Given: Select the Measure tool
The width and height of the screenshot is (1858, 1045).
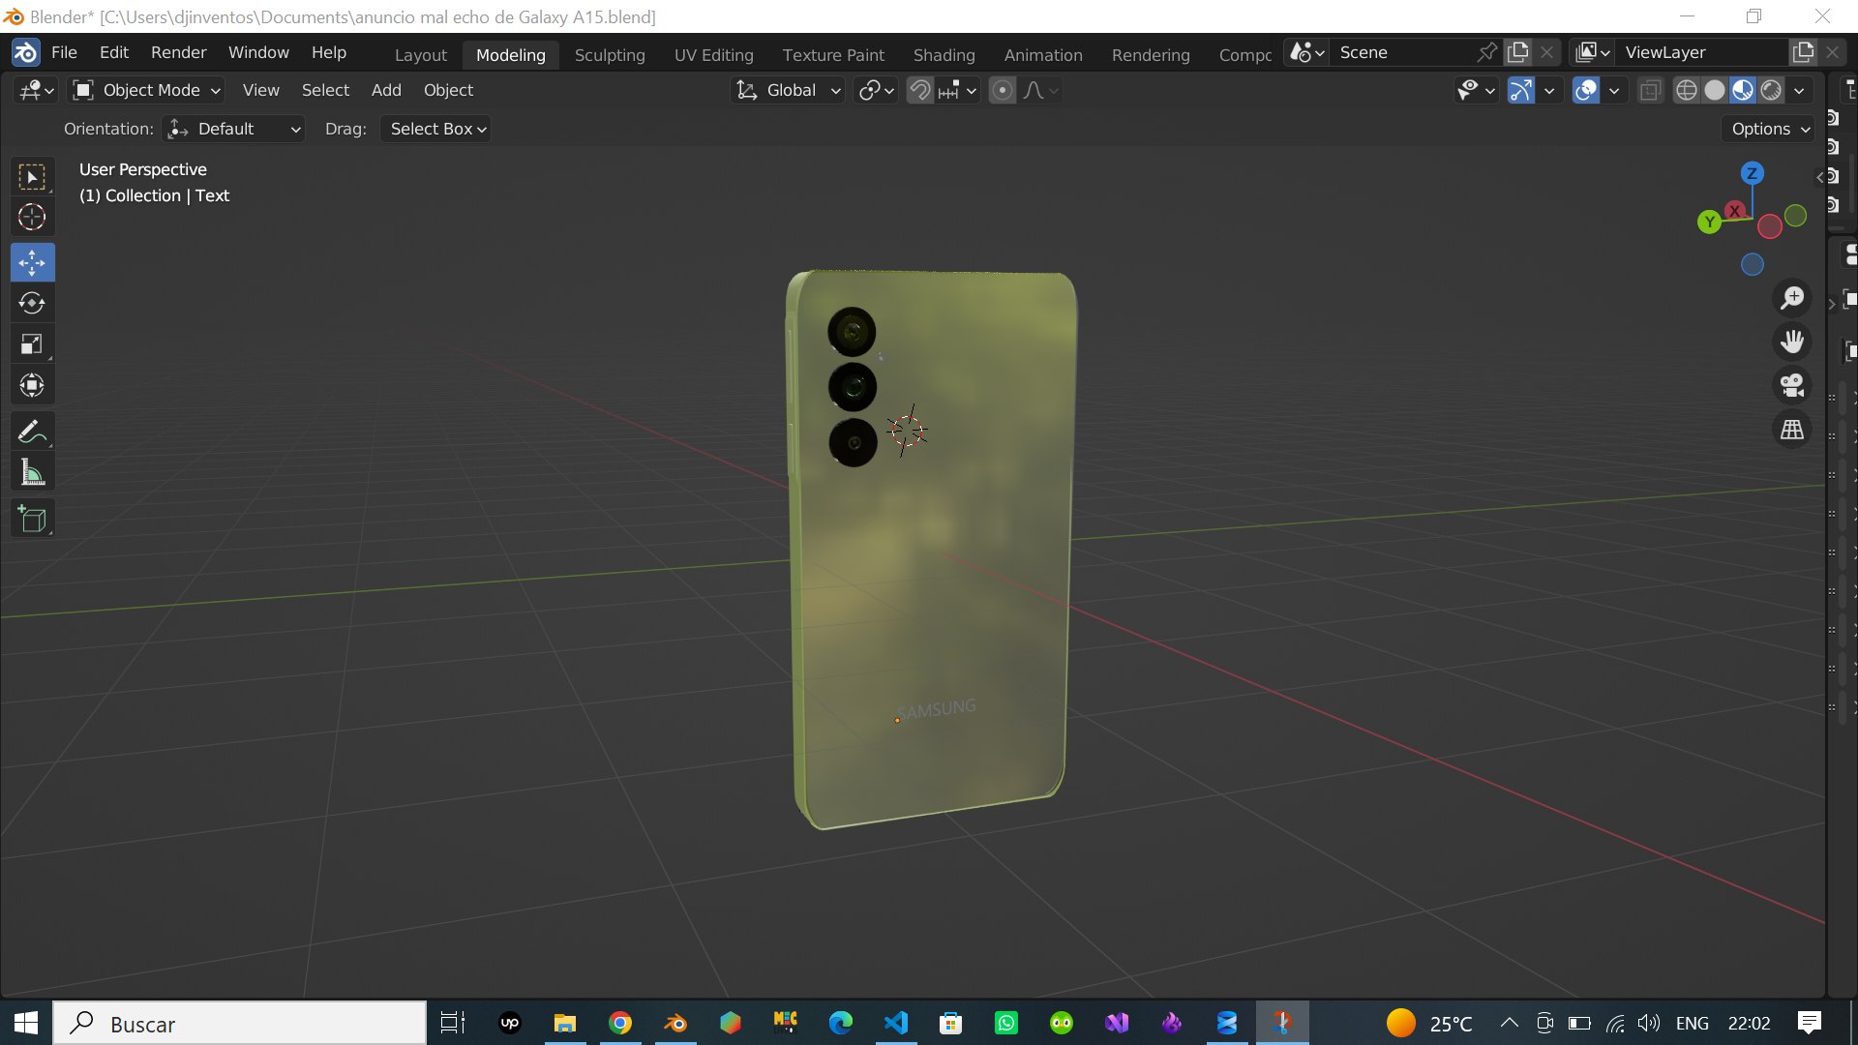Looking at the screenshot, I should point(32,473).
